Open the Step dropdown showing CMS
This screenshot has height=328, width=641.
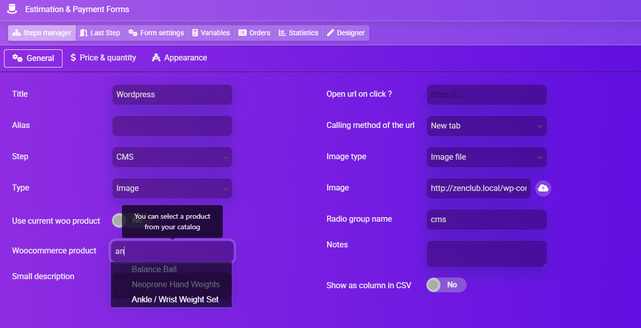pos(172,157)
